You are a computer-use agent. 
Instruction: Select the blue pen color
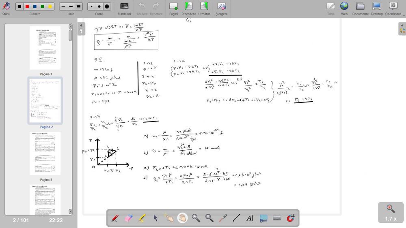[35, 6]
